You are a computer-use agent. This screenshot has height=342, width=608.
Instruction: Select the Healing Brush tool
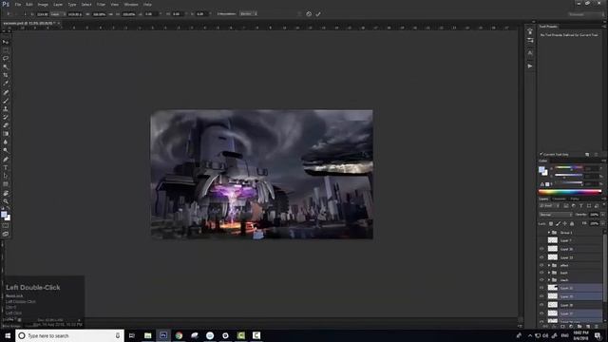tap(6, 92)
